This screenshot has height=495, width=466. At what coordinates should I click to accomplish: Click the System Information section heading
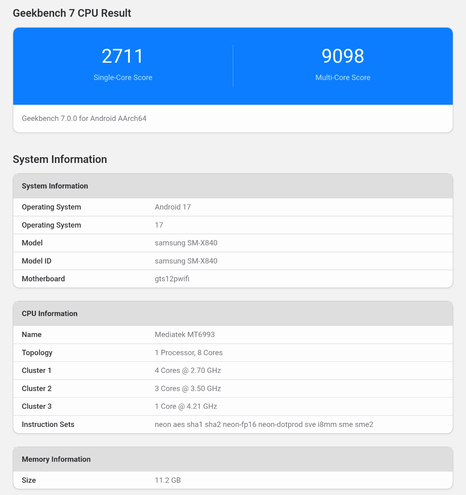[60, 159]
